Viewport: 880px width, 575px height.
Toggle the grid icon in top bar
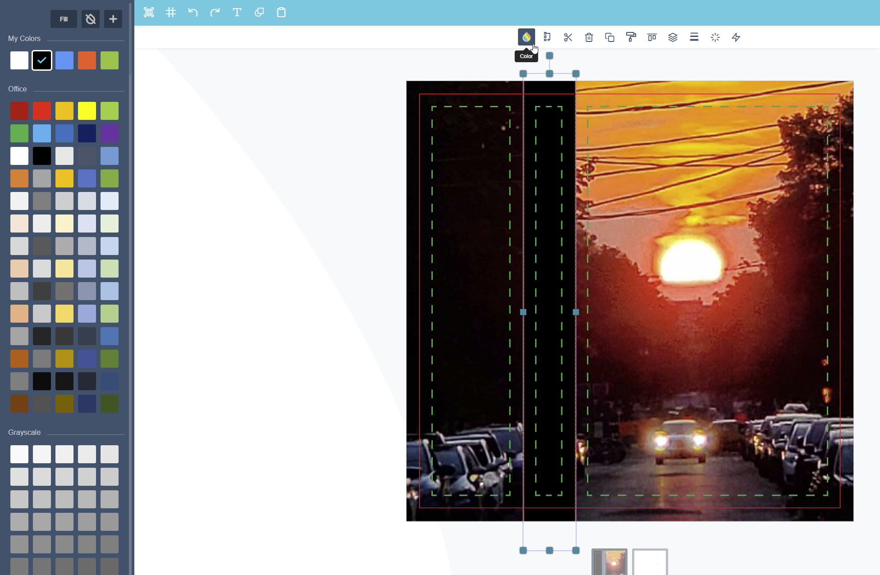pos(171,13)
